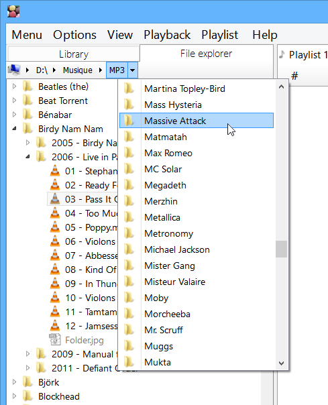The width and height of the screenshot is (328, 405).
Task: Switch to the Library tab
Action: click(74, 54)
